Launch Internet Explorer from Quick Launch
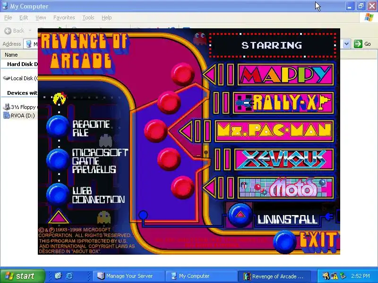 click(x=69, y=276)
